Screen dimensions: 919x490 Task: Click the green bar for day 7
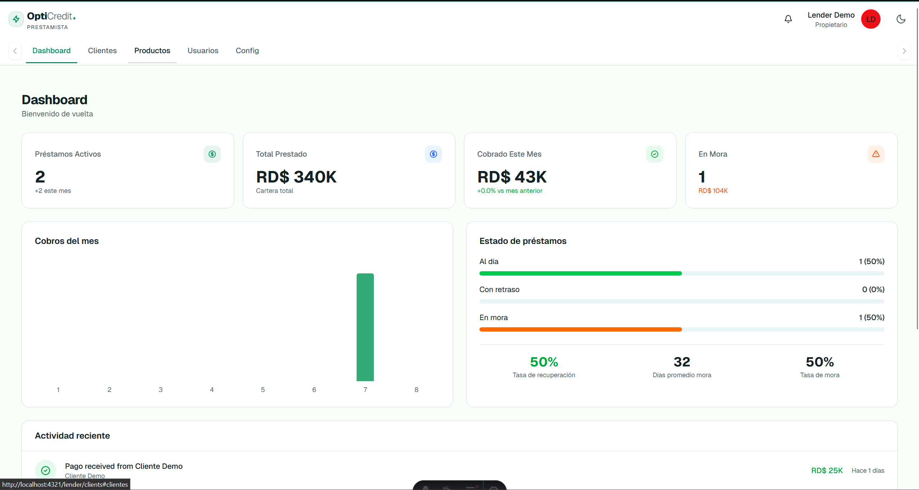(x=365, y=327)
